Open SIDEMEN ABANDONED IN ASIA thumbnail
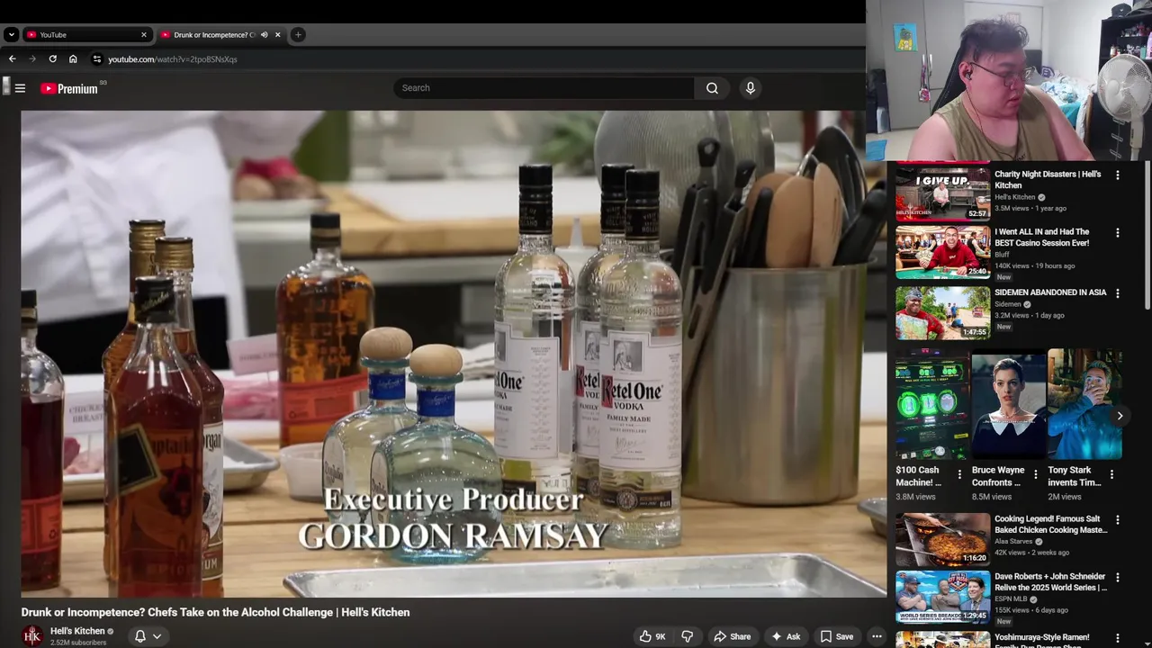Image resolution: width=1152 pixels, height=648 pixels. 942,312
